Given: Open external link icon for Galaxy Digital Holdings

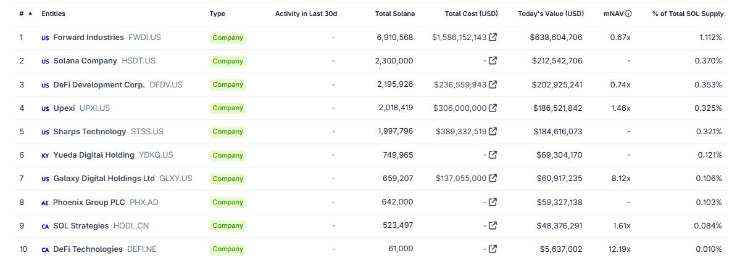Looking at the screenshot, I should (x=493, y=179).
